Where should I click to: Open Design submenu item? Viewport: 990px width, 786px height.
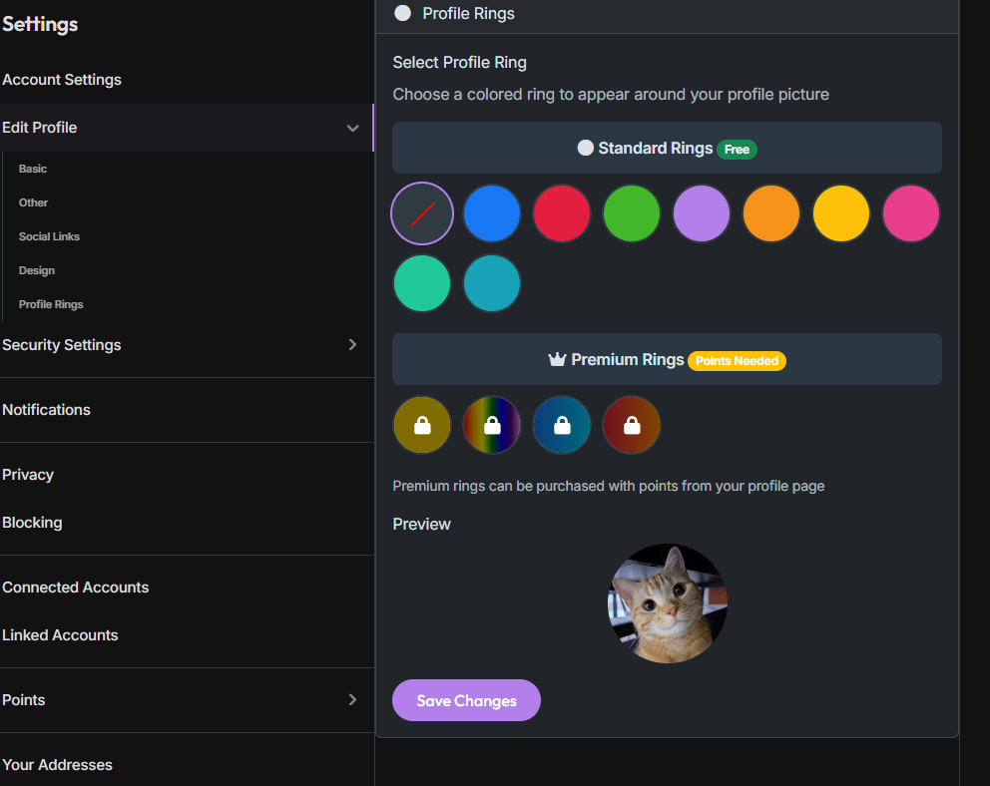coord(37,270)
